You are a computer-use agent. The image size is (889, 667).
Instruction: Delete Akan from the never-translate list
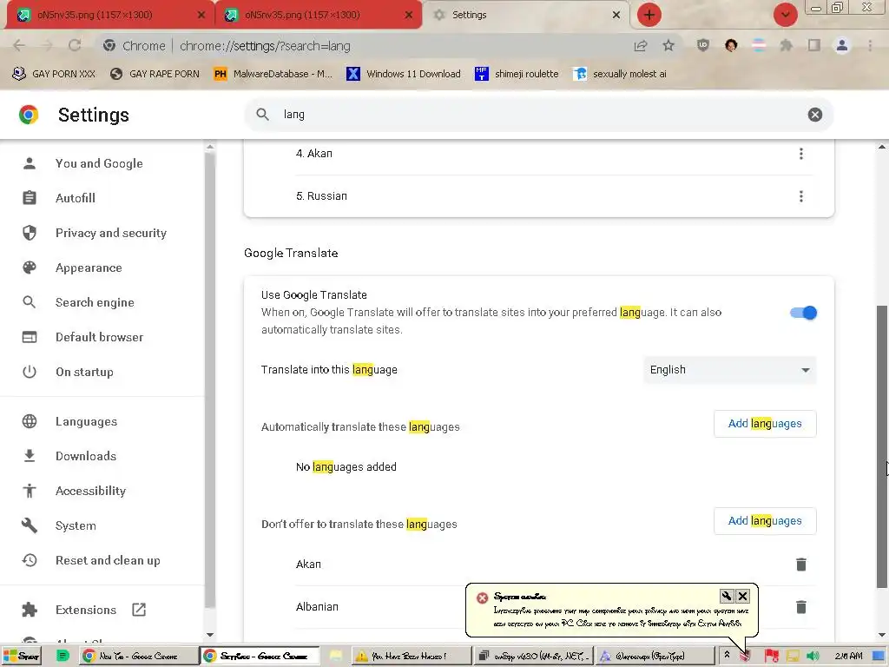click(x=800, y=565)
